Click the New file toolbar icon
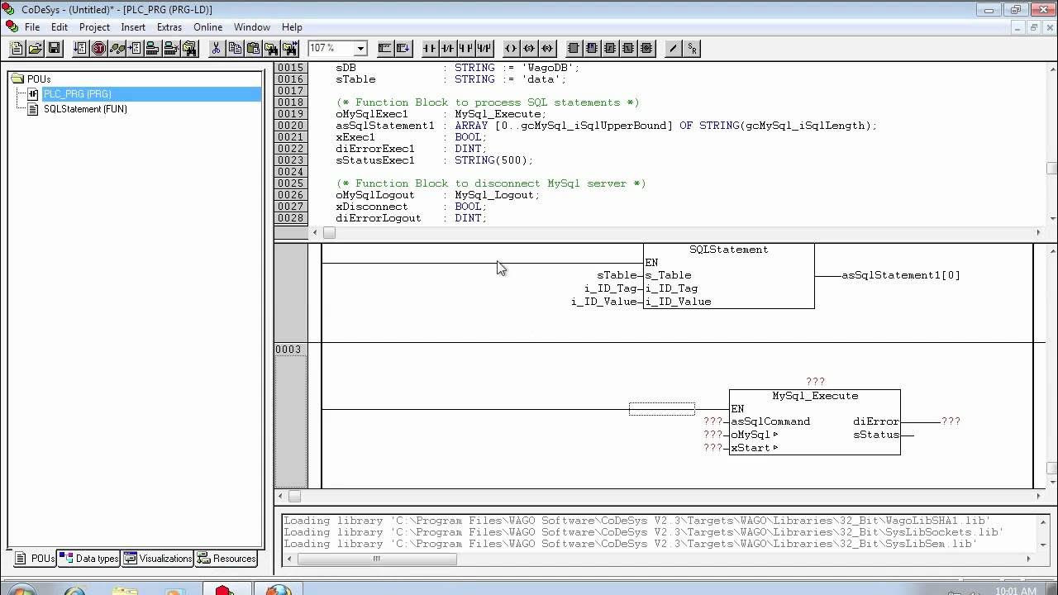 [x=17, y=49]
